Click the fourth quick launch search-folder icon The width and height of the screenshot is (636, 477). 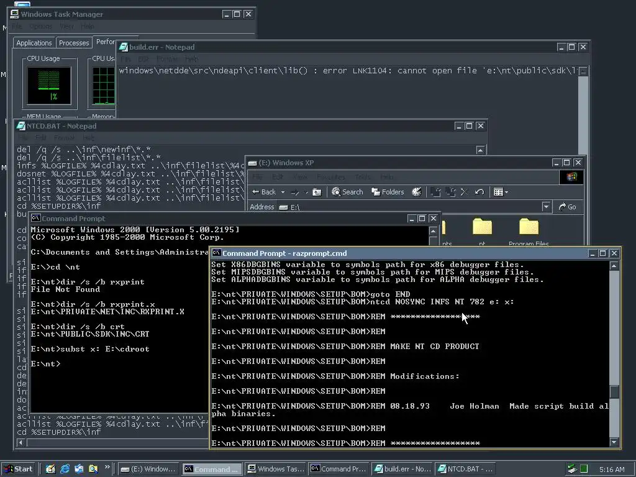pos(93,469)
